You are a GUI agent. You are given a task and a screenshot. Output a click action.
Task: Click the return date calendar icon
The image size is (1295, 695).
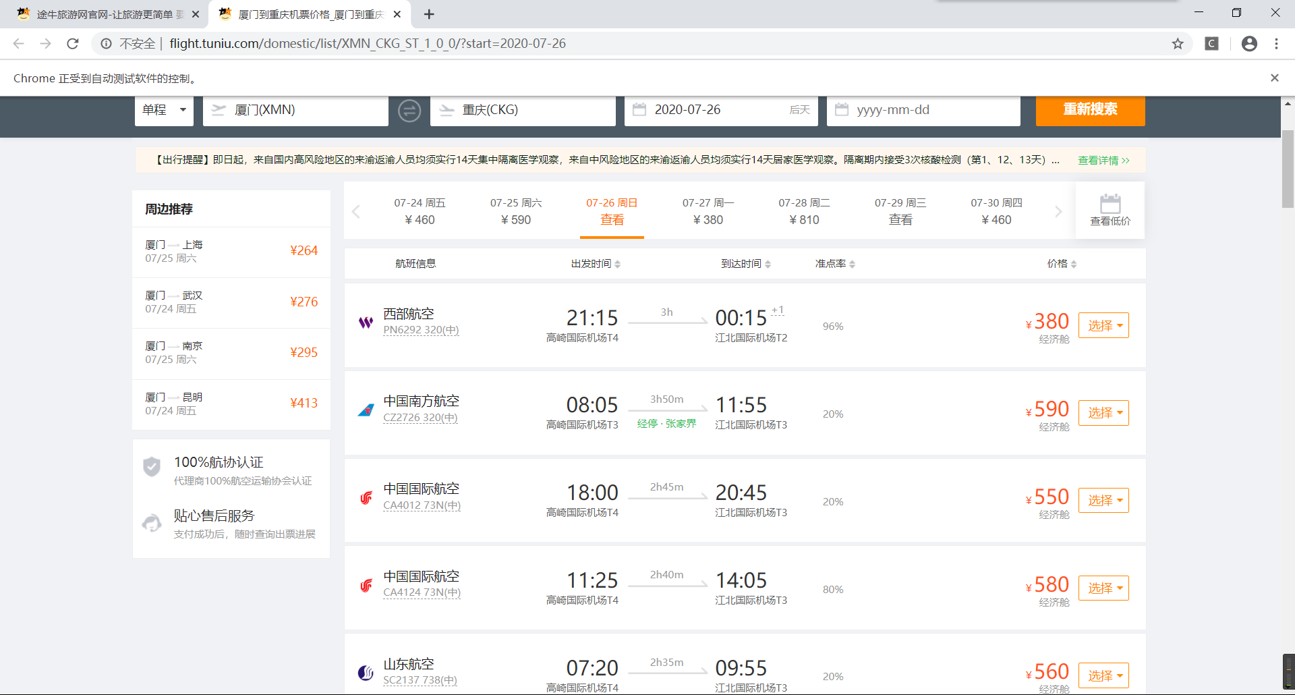click(842, 109)
